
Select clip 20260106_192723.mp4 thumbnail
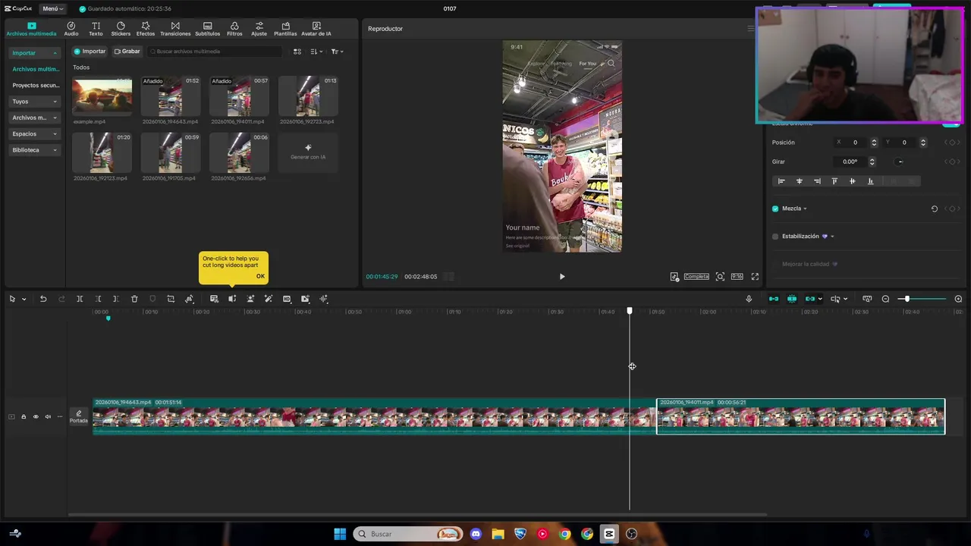[308, 96]
